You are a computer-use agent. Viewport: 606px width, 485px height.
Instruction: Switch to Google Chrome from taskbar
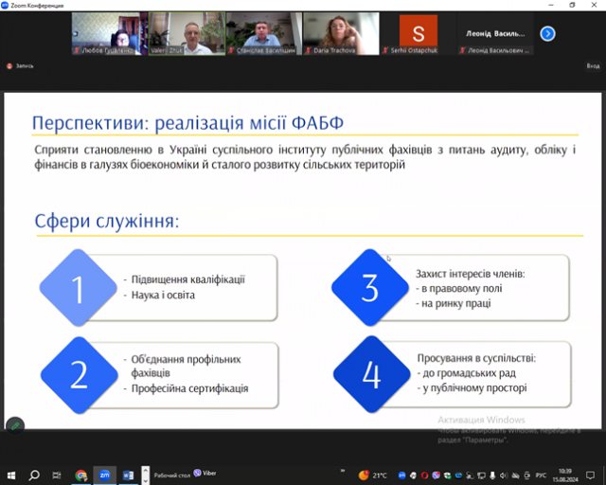(81, 476)
